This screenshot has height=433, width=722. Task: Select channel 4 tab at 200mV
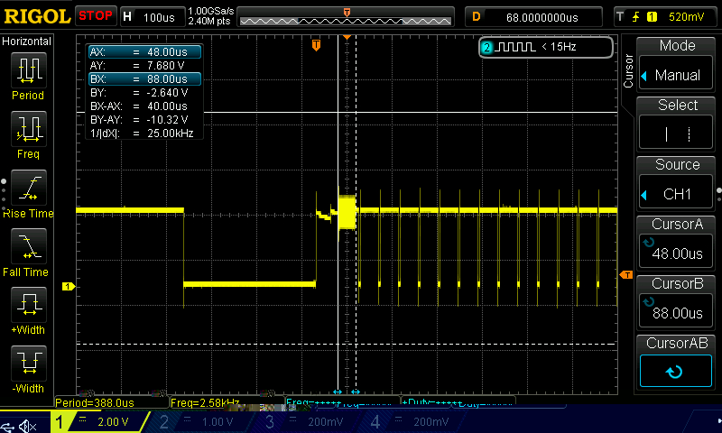point(410,421)
